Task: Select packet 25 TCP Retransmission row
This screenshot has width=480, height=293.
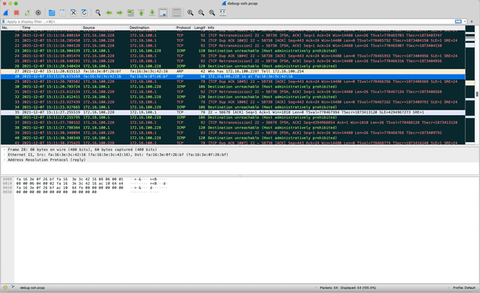Action: [x=232, y=61]
